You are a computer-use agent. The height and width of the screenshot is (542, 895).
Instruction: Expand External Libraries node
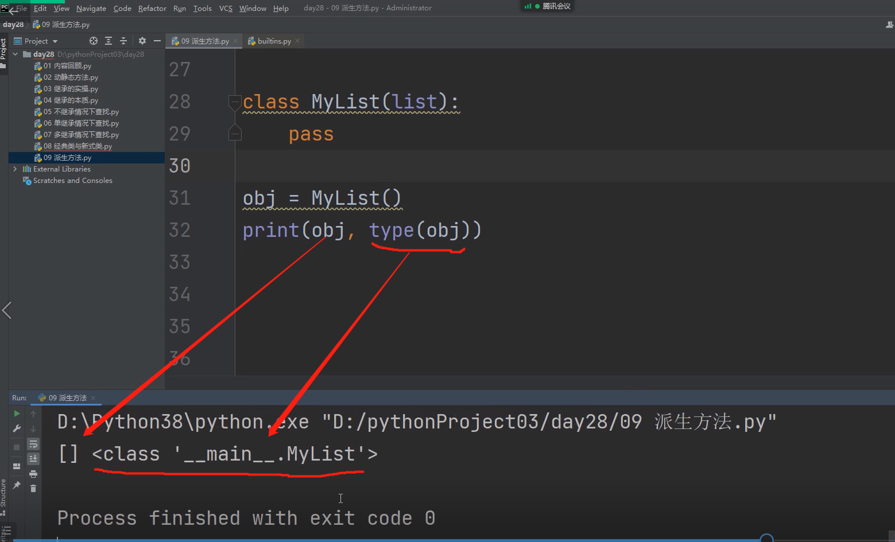click(16, 169)
